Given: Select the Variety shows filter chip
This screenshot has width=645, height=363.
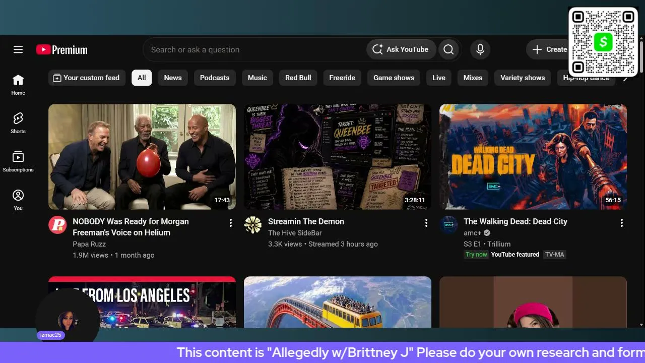Looking at the screenshot, I should (x=523, y=78).
